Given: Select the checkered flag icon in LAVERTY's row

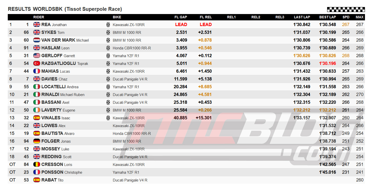Looking at the screenshot, I should point(108,110).
